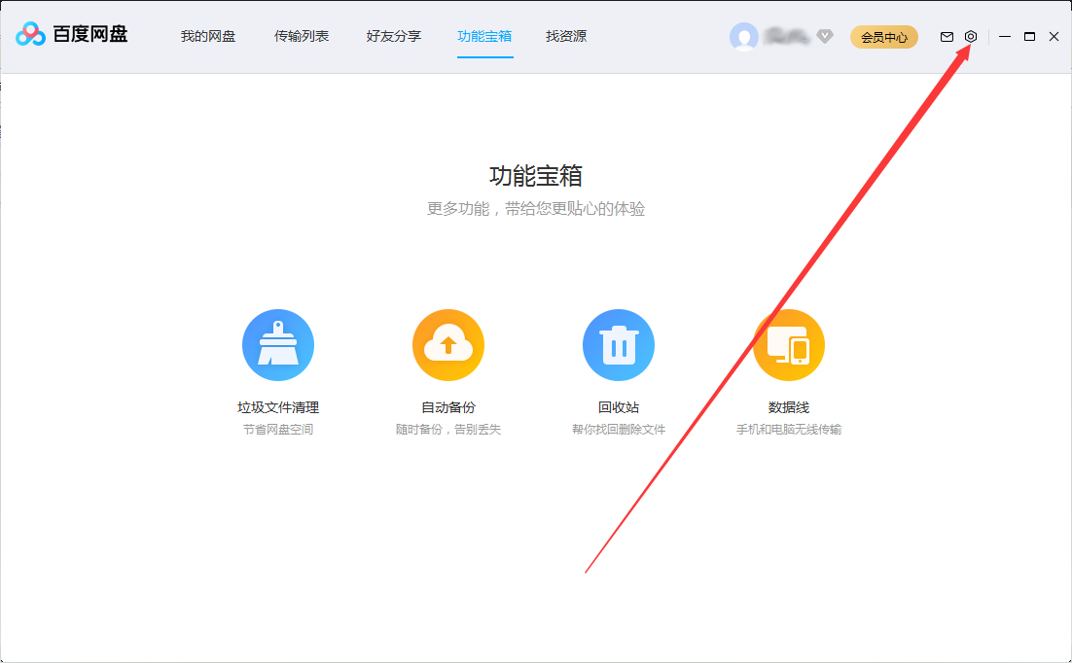Viewport: 1072px width, 663px height.
Task: Open the message notification icon
Action: coord(947,36)
